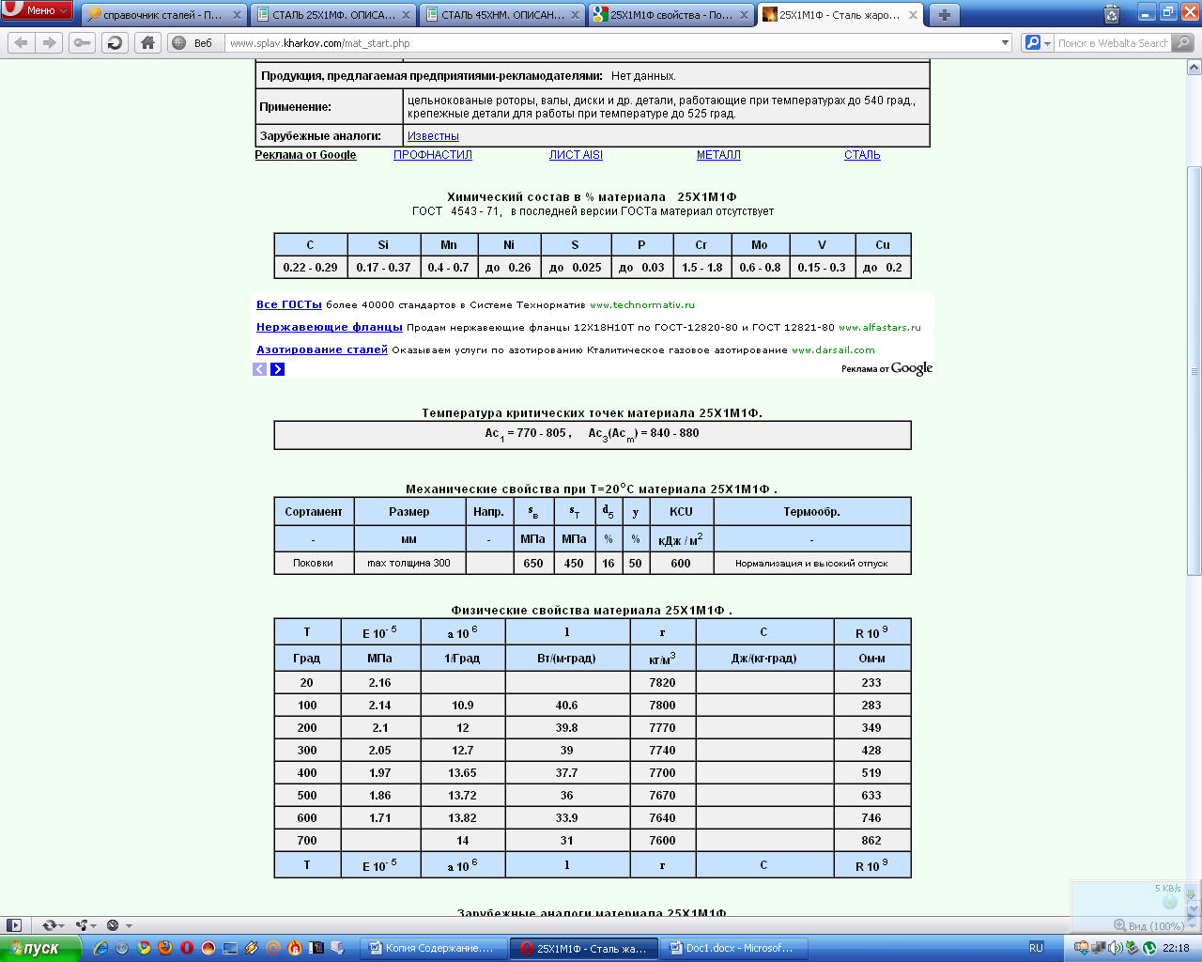Close the СТАЛЬ 45ХНМ tab
The image size is (1202, 962).
pyautogui.click(x=575, y=15)
